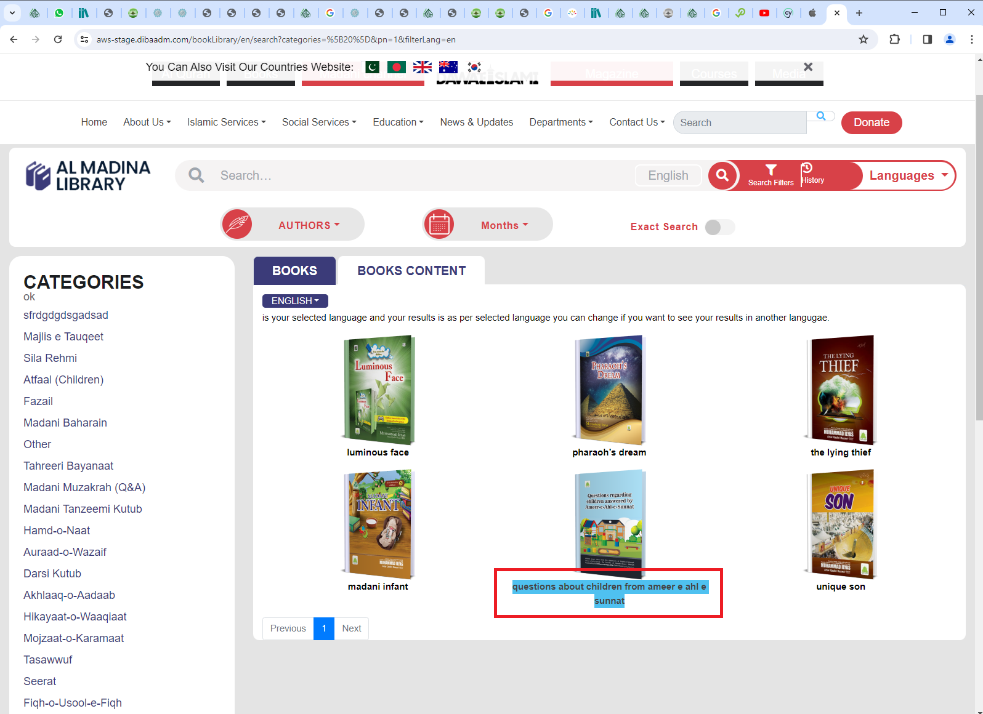Click the red magnifier search button

click(x=722, y=175)
